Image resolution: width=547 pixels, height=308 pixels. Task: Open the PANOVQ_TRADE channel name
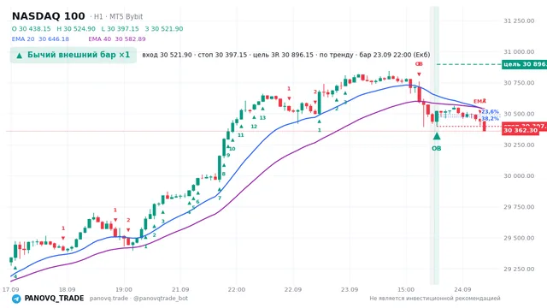(x=54, y=299)
